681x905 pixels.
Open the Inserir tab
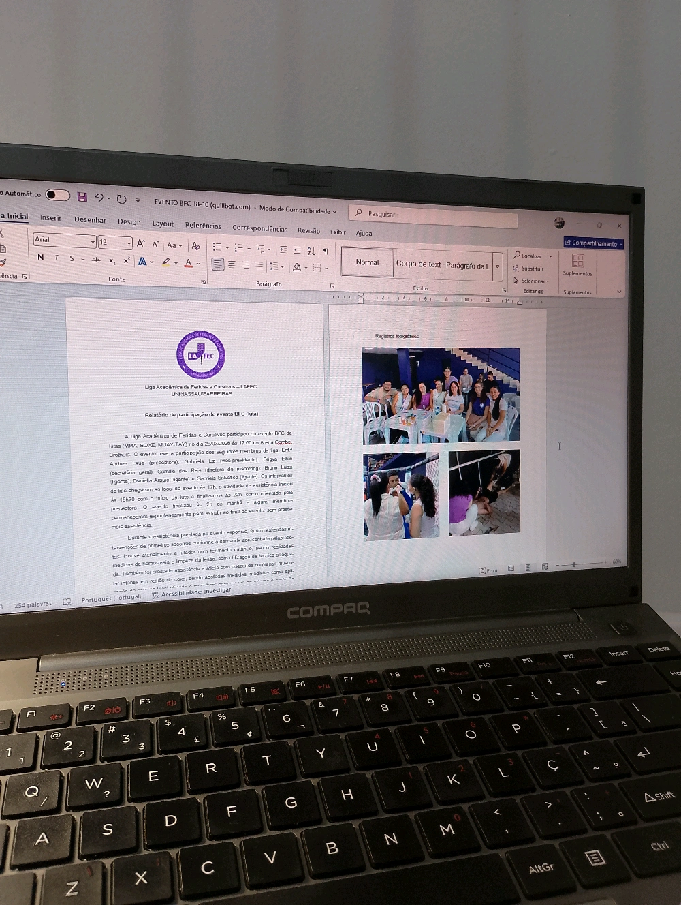[x=50, y=218]
